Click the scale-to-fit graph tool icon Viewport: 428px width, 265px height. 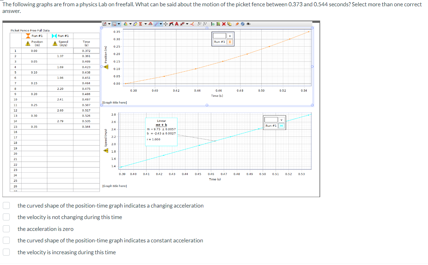(x=104, y=24)
